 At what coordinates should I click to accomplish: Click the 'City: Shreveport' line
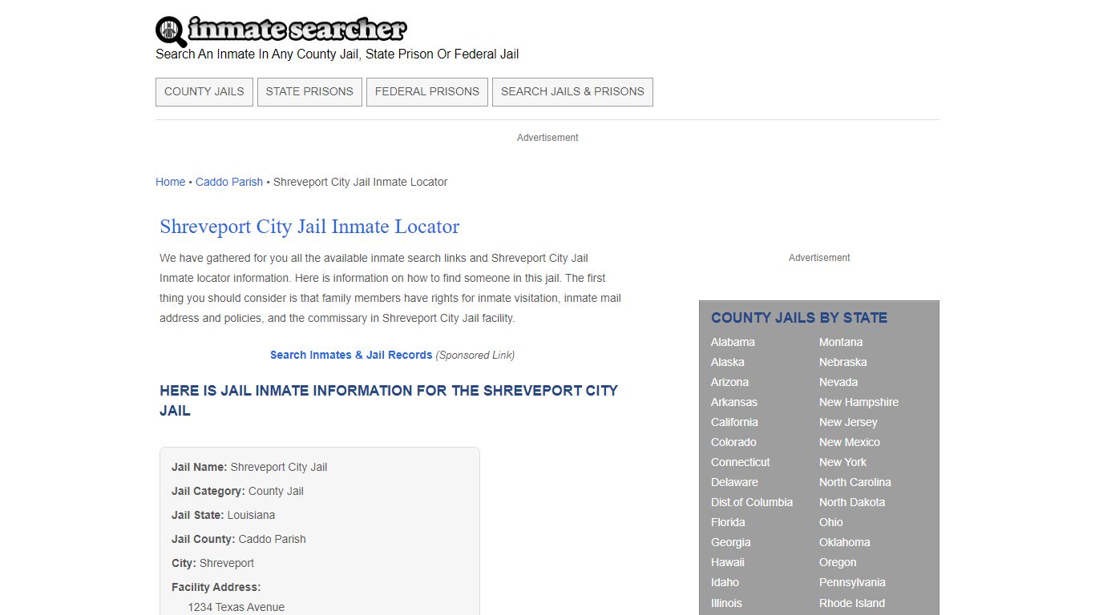pyautogui.click(x=212, y=563)
